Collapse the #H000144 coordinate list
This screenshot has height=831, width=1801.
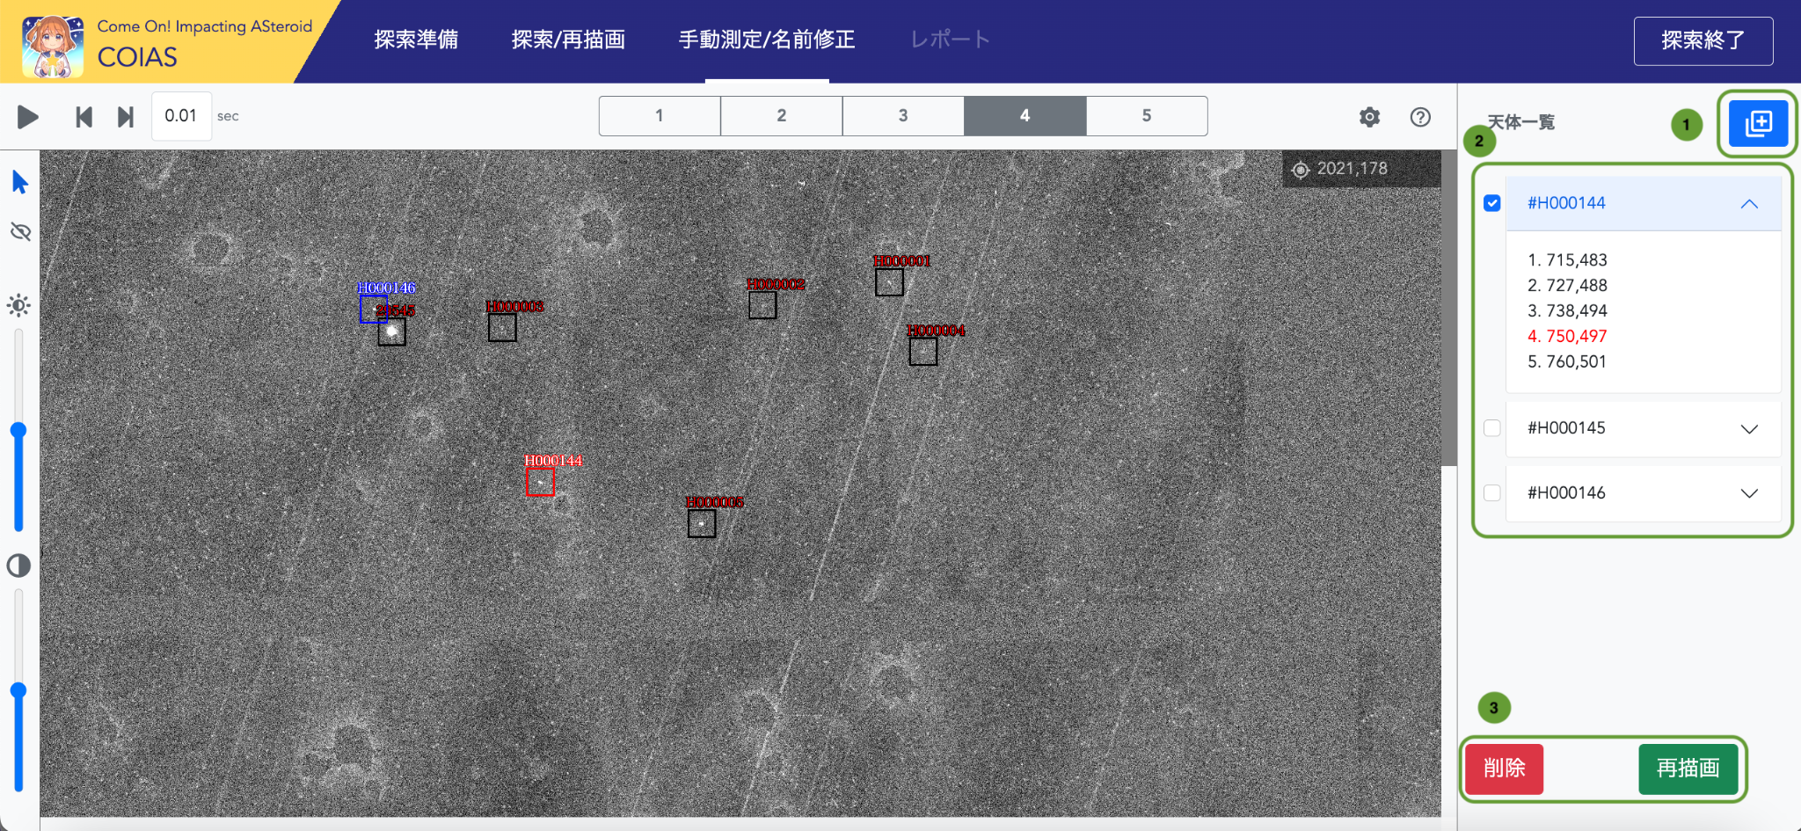[x=1749, y=203]
